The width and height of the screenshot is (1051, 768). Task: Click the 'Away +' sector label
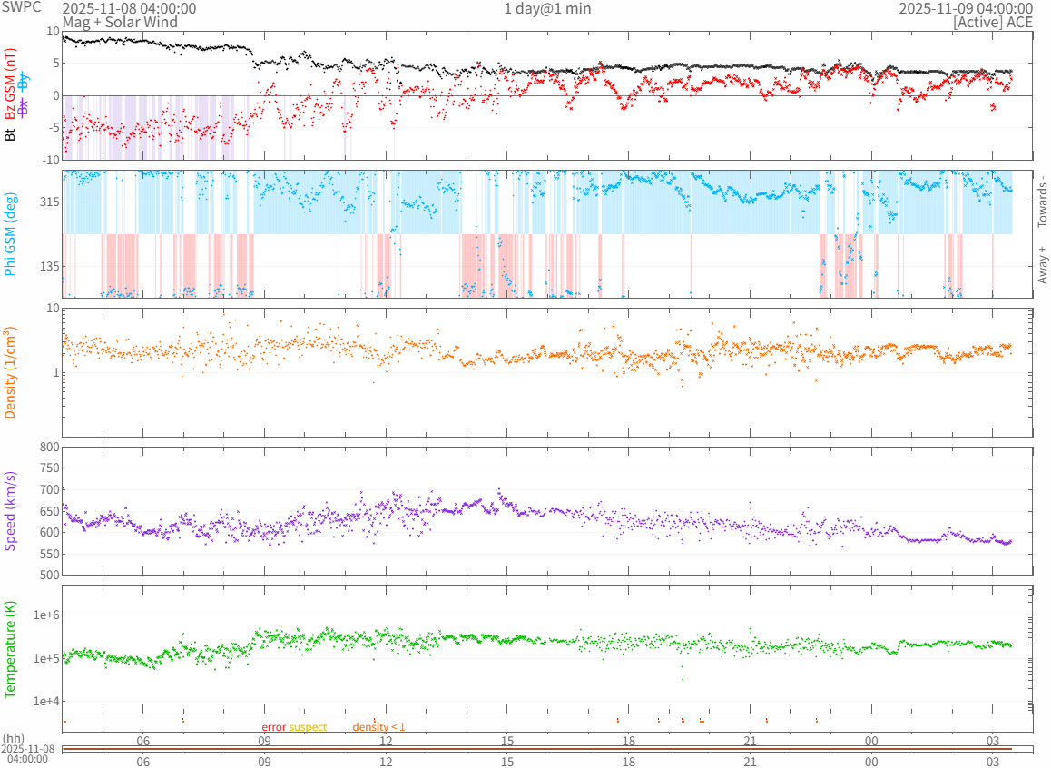point(1042,264)
